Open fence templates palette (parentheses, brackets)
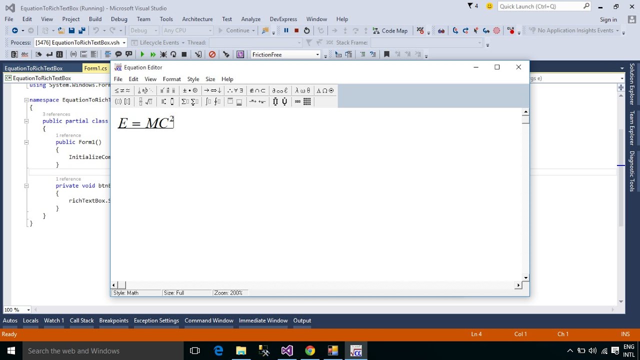 click(x=122, y=101)
